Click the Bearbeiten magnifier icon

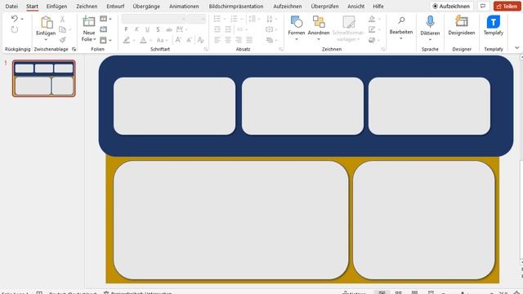click(x=401, y=20)
